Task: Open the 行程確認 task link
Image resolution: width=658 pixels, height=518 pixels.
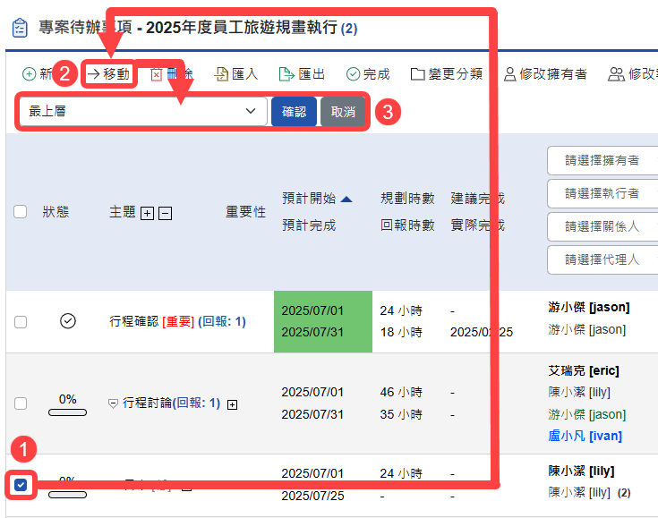Action: 134,322
